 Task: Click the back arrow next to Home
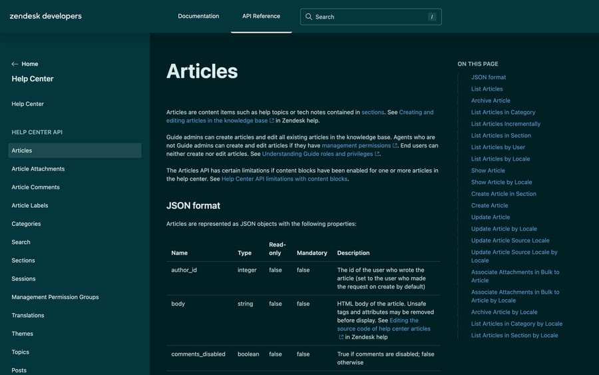point(15,64)
